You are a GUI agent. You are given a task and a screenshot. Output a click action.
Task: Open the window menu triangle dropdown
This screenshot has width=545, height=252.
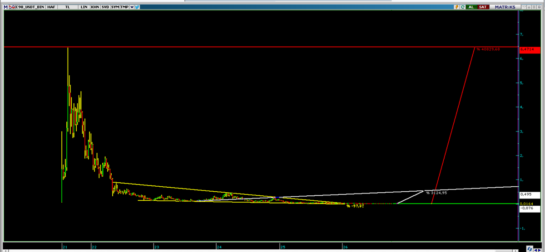pos(524,7)
